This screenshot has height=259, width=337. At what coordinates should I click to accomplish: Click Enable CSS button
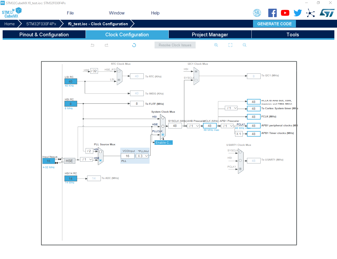[163, 143]
